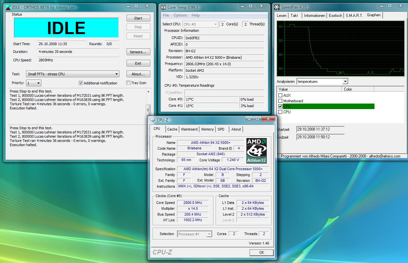Tick the AUX checkbox in SpeedFan
The width and height of the screenshot is (408, 263).
[280, 95]
